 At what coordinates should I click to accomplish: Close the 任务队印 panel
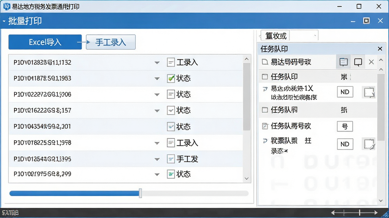coord(380,49)
